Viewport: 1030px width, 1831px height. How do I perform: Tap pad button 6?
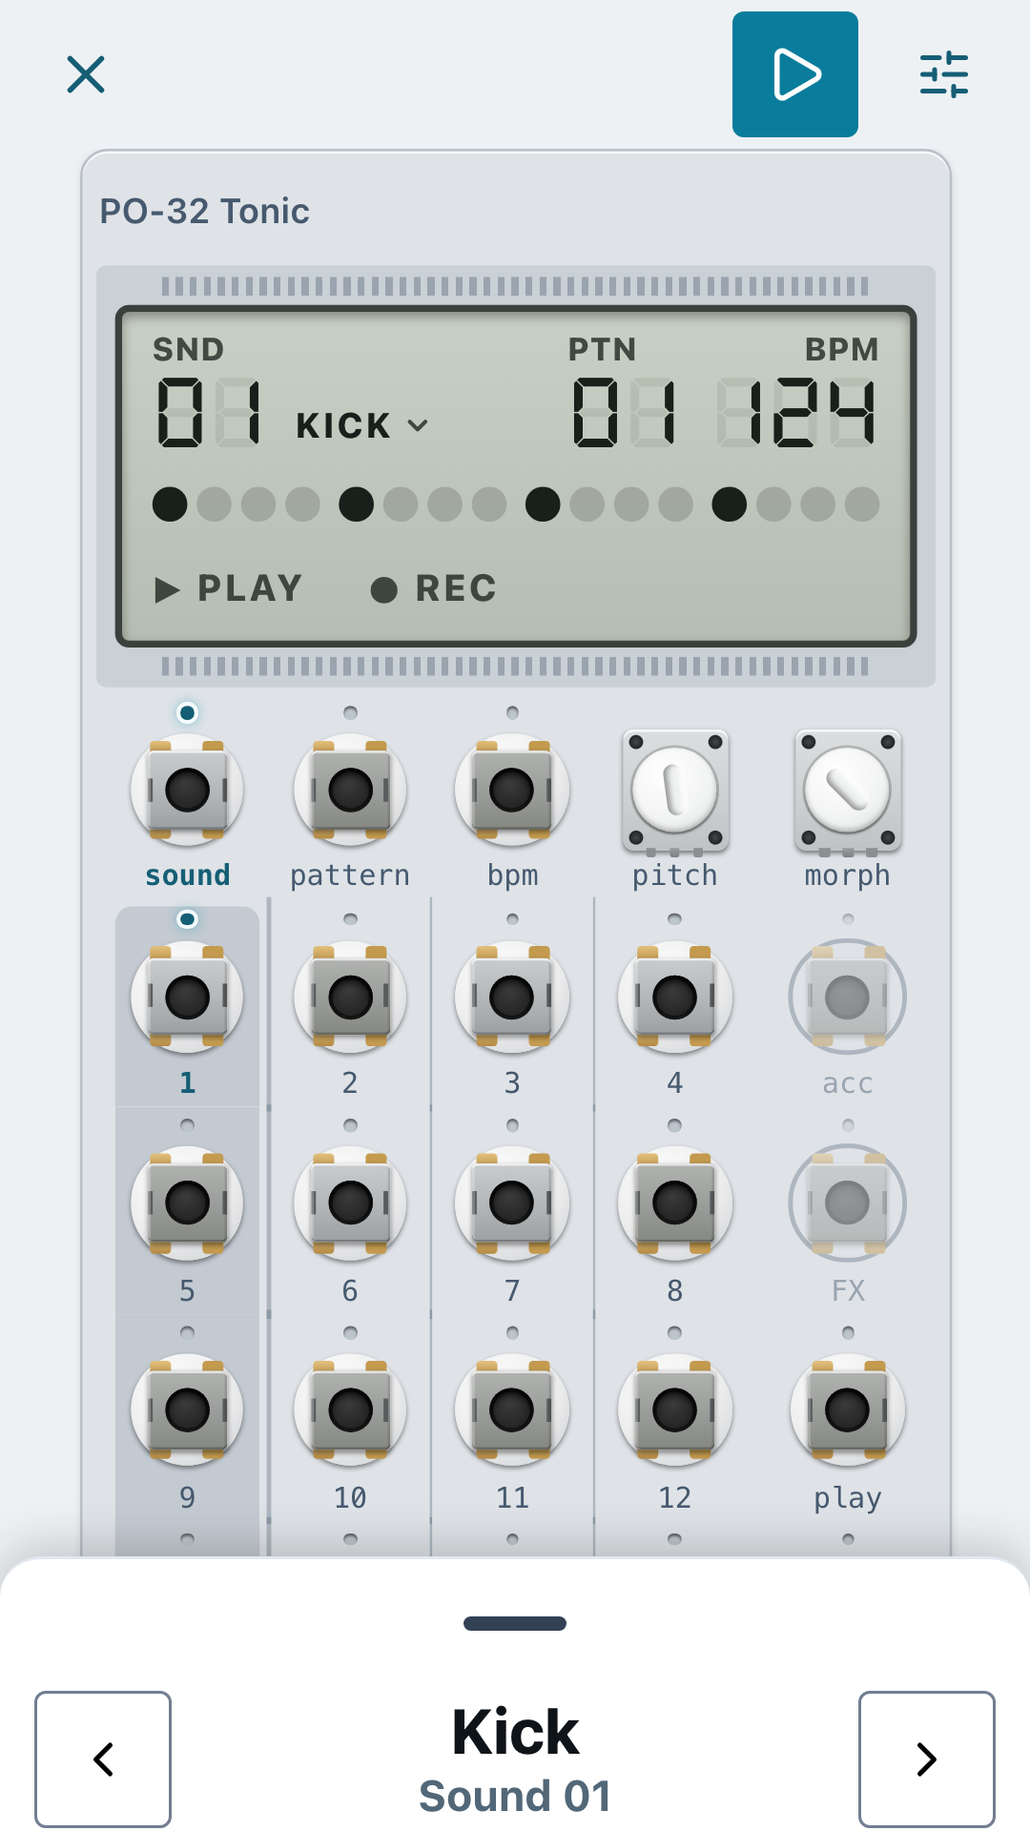pos(350,1204)
